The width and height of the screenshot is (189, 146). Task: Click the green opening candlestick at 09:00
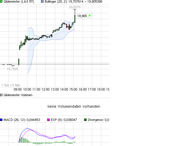tap(19, 62)
